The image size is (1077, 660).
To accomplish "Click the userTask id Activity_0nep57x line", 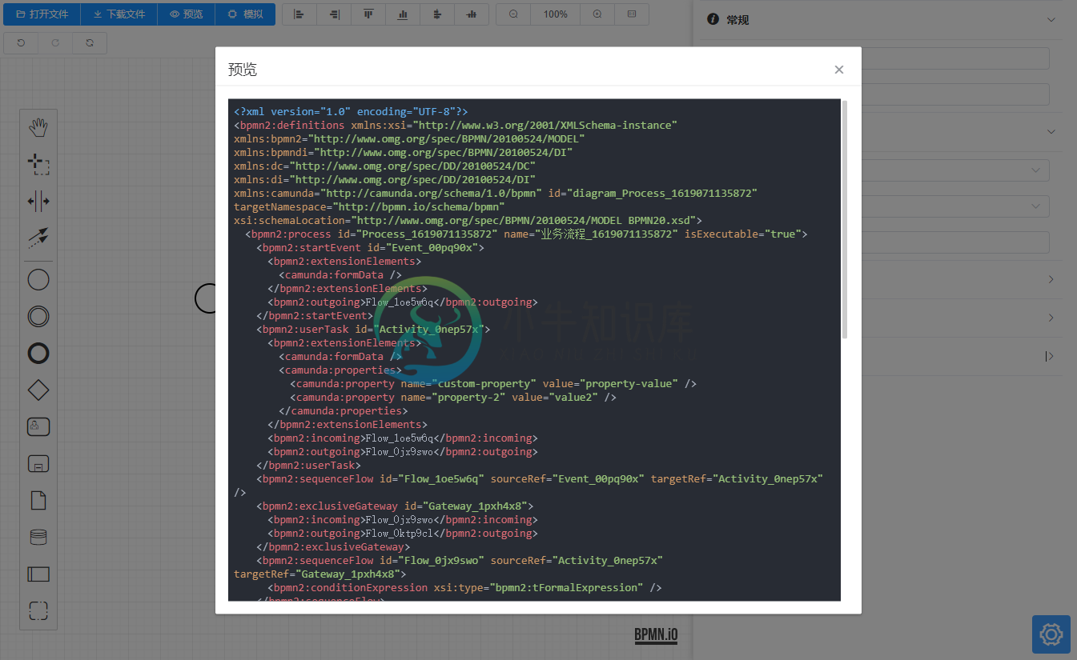I will pyautogui.click(x=373, y=330).
